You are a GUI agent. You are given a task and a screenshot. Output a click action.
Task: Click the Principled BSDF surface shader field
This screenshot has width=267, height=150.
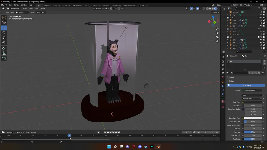[252, 90]
